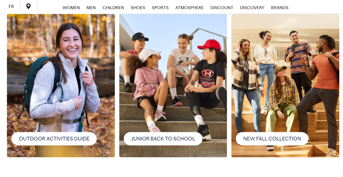Image resolution: width=343 pixels, height=177 pixels.
Task: Go to the DISCOUNT section
Action: coord(222,8)
